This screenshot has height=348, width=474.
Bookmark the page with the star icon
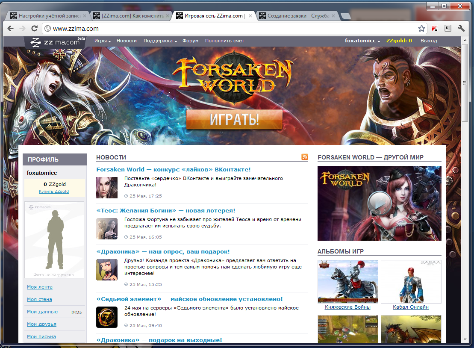click(x=421, y=28)
